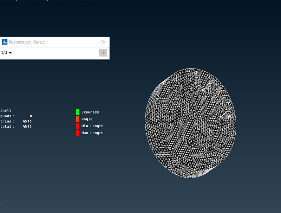This screenshot has width=281, height=213.
Task: Click the Max Length legend label
Action: click(x=92, y=133)
